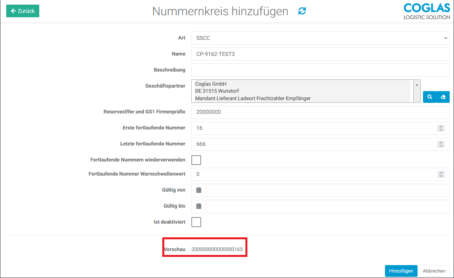Open the Gültig von calendar icon
The height and width of the screenshot is (278, 454).
(x=199, y=190)
